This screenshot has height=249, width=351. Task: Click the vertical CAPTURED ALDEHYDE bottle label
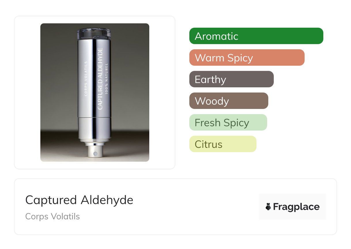(x=100, y=79)
